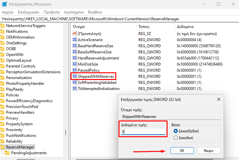
Task: Open the Επεξεργασία menu
Action: click(x=29, y=12)
